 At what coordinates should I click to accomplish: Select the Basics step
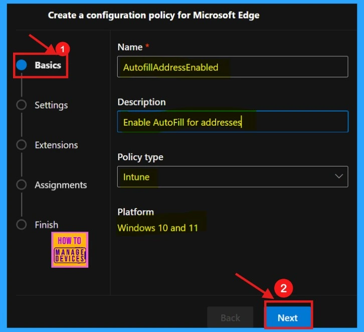(48, 65)
